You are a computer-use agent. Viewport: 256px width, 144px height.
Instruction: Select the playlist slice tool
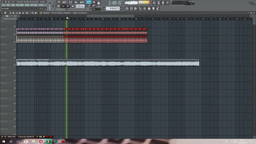point(26,13)
